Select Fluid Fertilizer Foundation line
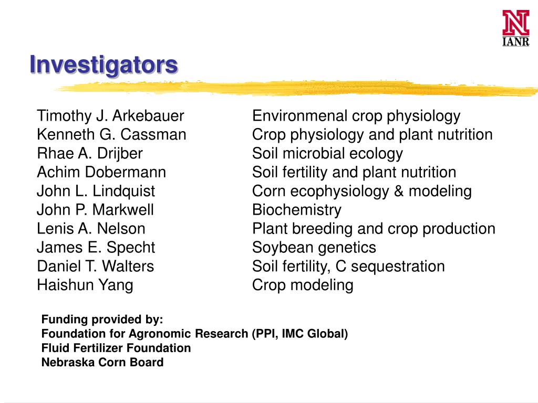Screen dimensions: 538x403 pyautogui.click(x=116, y=348)
